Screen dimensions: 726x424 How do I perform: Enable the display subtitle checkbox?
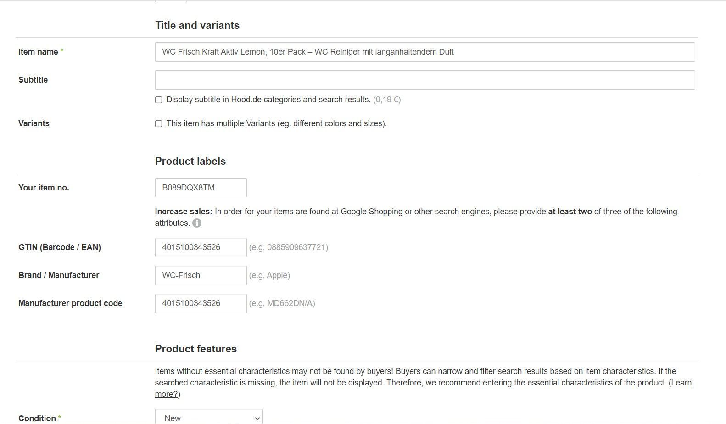click(159, 100)
